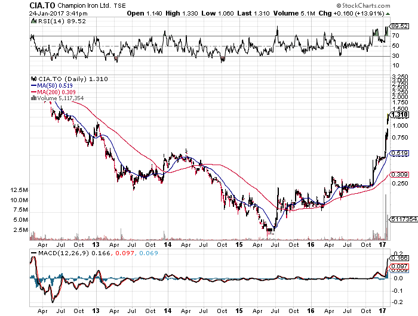
Task: Click the red 0.097 MACD signal tag
Action: [x=399, y=267]
